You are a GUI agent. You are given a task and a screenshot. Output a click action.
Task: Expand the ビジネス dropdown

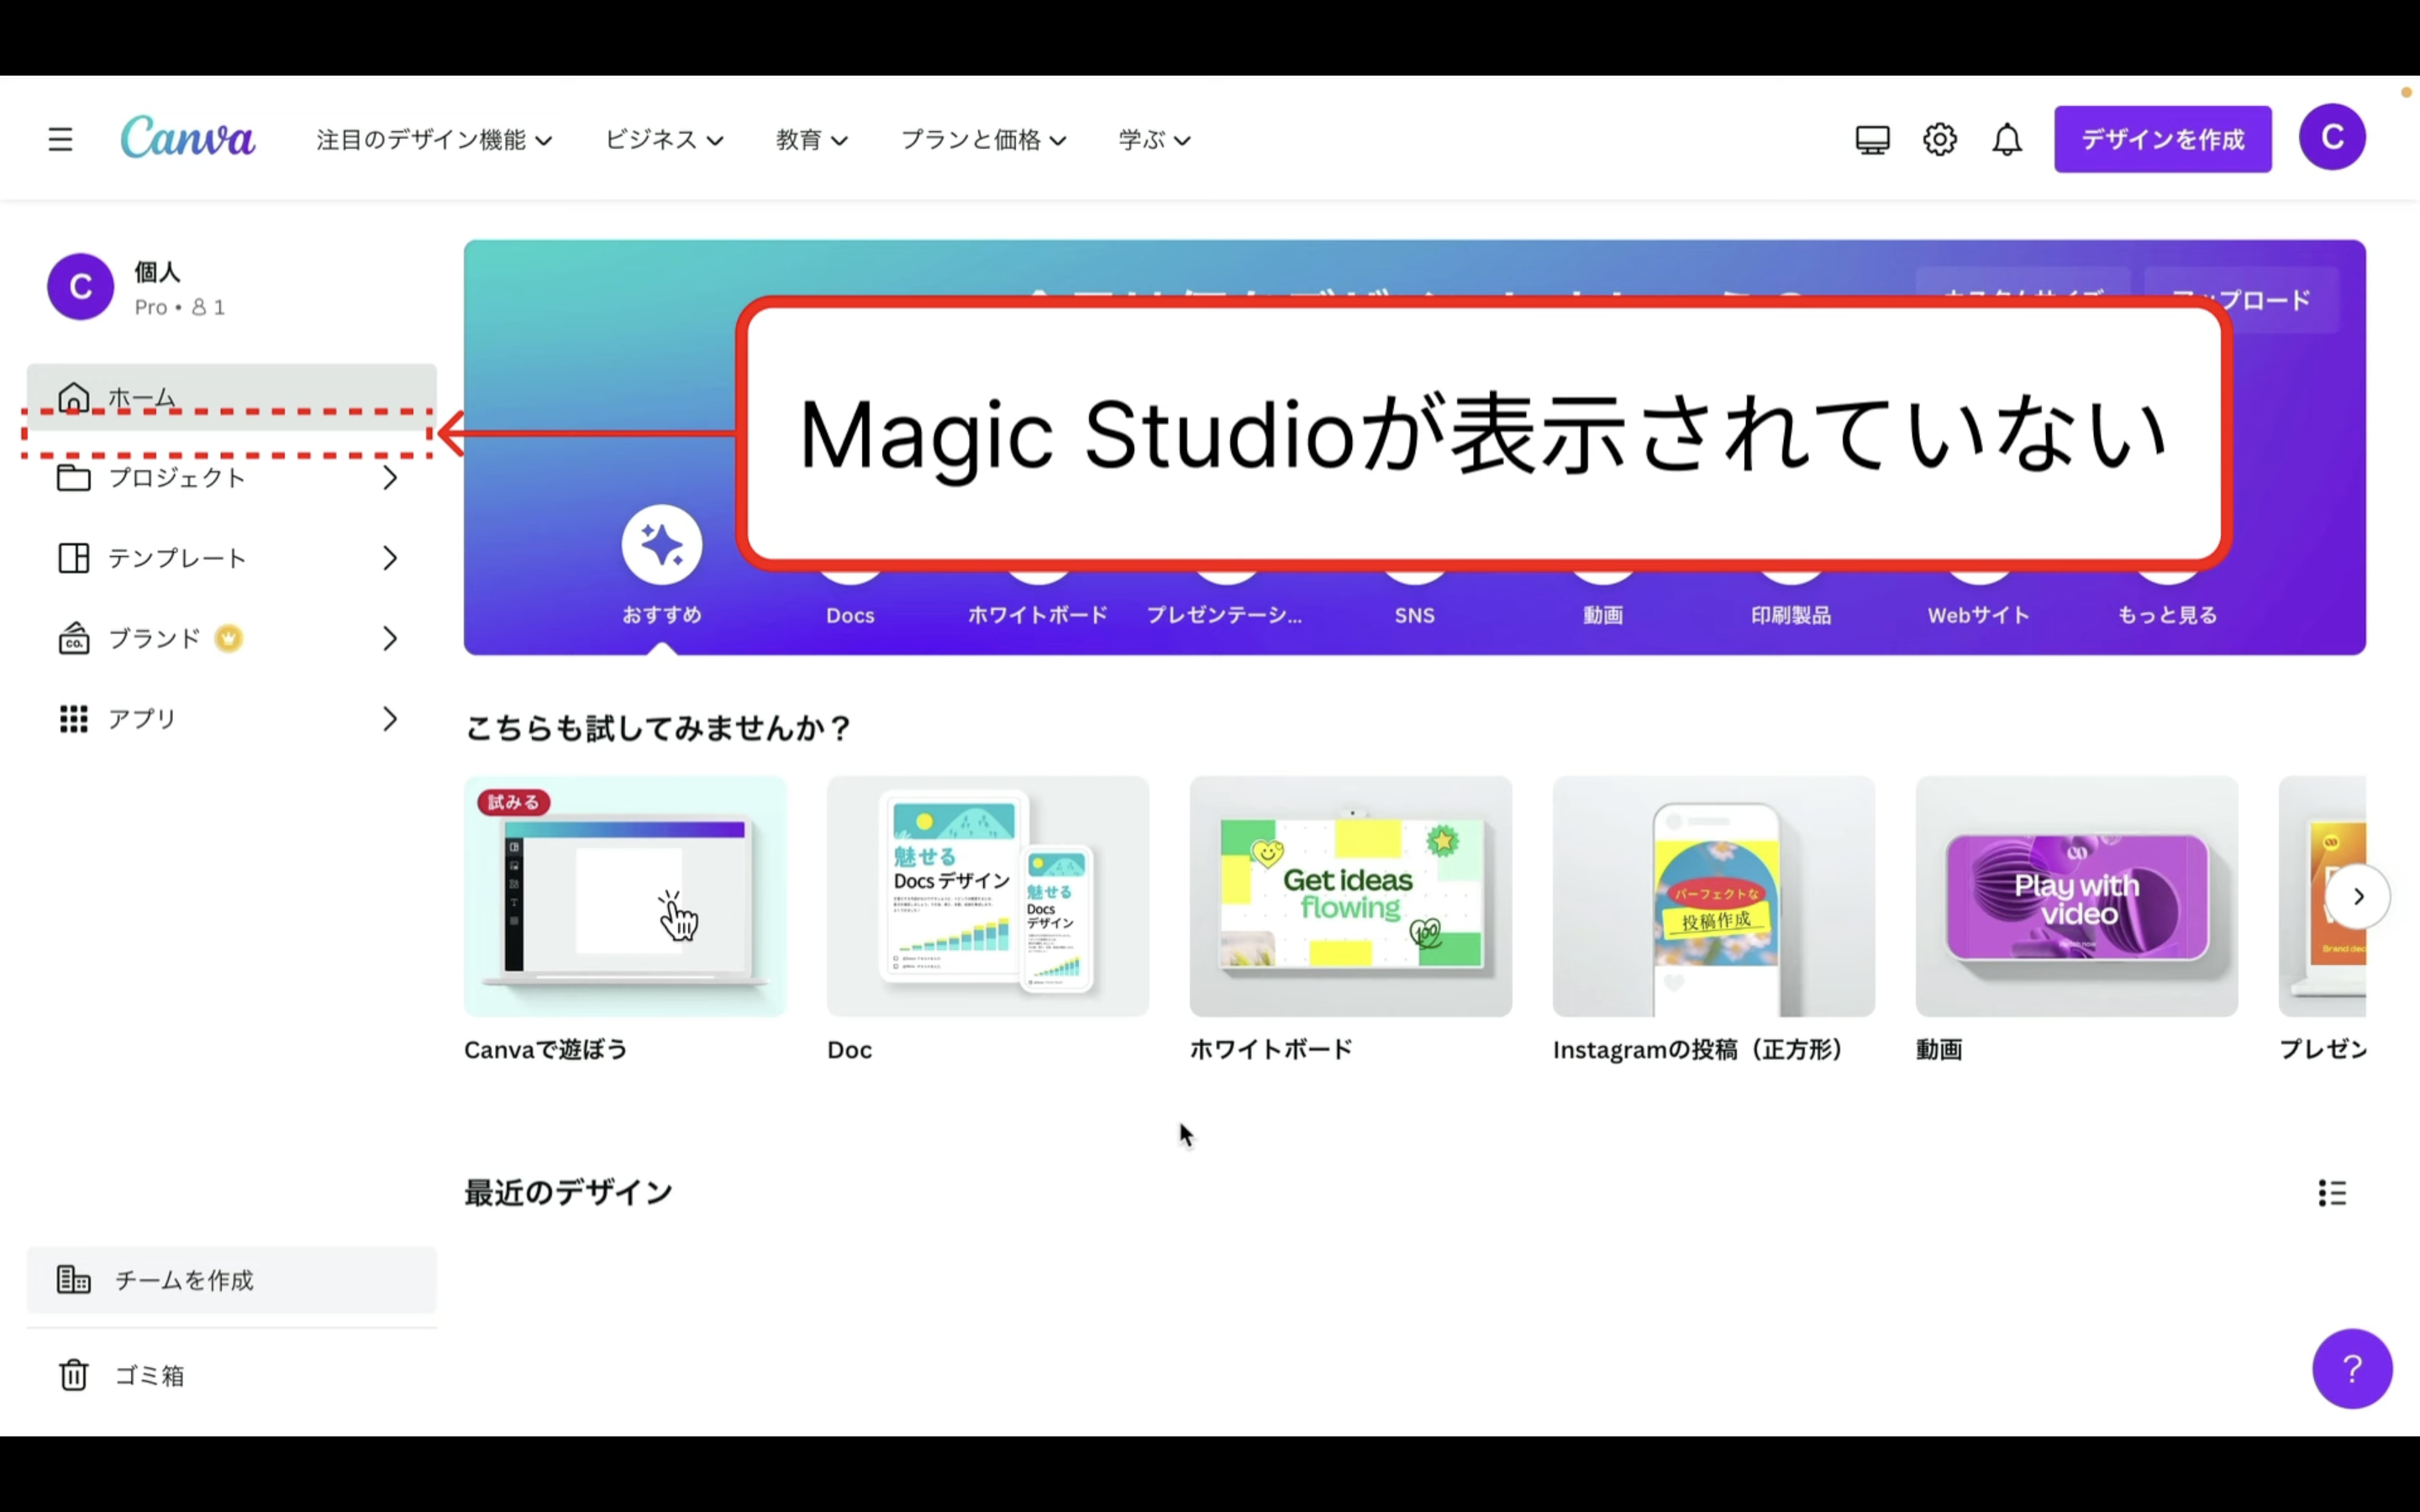[x=664, y=140]
